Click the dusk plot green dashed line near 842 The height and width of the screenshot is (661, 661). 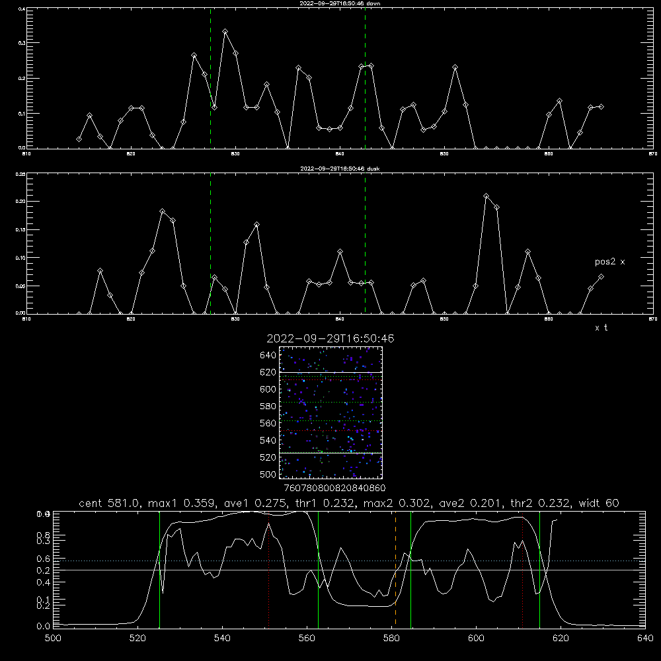point(365,243)
